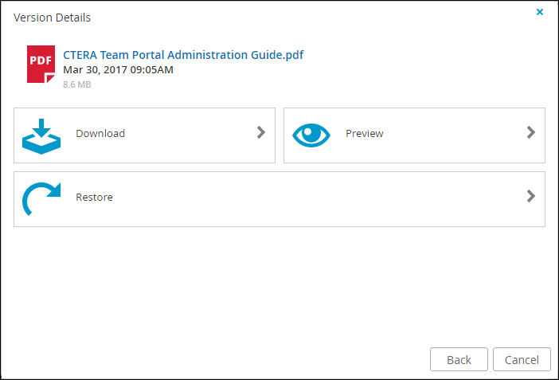The height and width of the screenshot is (380, 559).
Task: Click the blue download tray icon
Action: pyautogui.click(x=41, y=136)
